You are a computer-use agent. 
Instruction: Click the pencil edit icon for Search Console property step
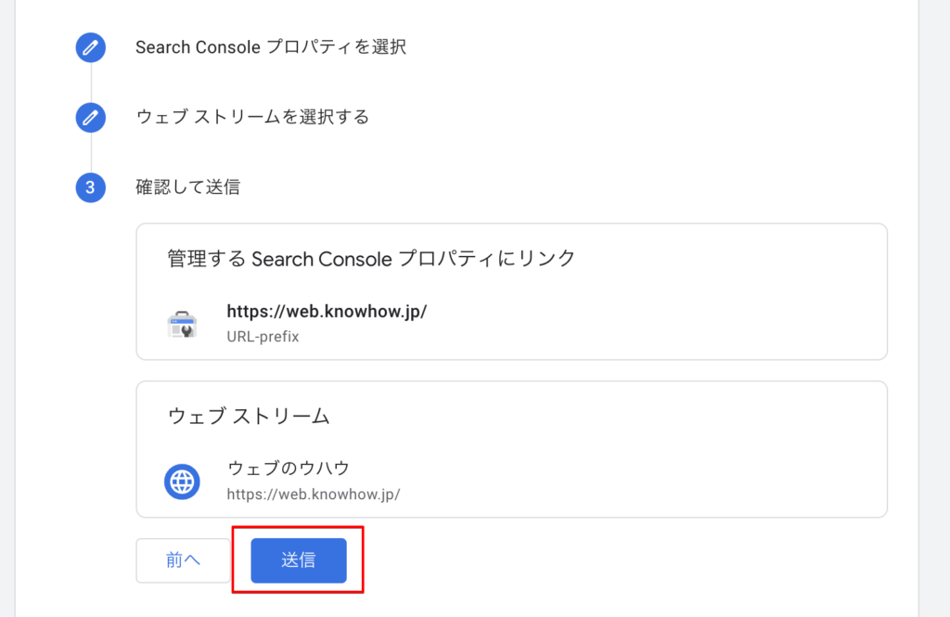pos(90,47)
